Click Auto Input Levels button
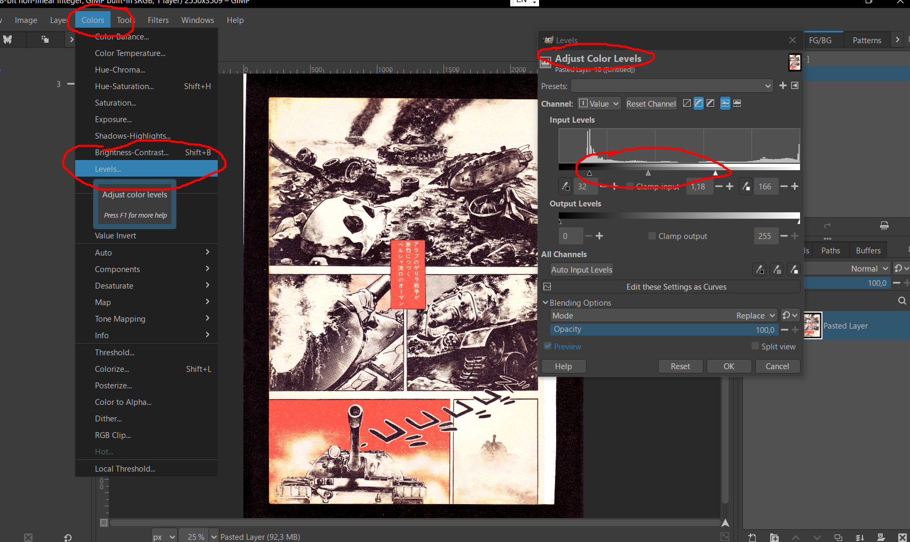The height and width of the screenshot is (542, 910). pyautogui.click(x=582, y=270)
